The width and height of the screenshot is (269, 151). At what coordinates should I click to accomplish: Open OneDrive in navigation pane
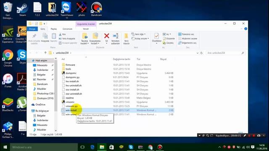[40, 104]
